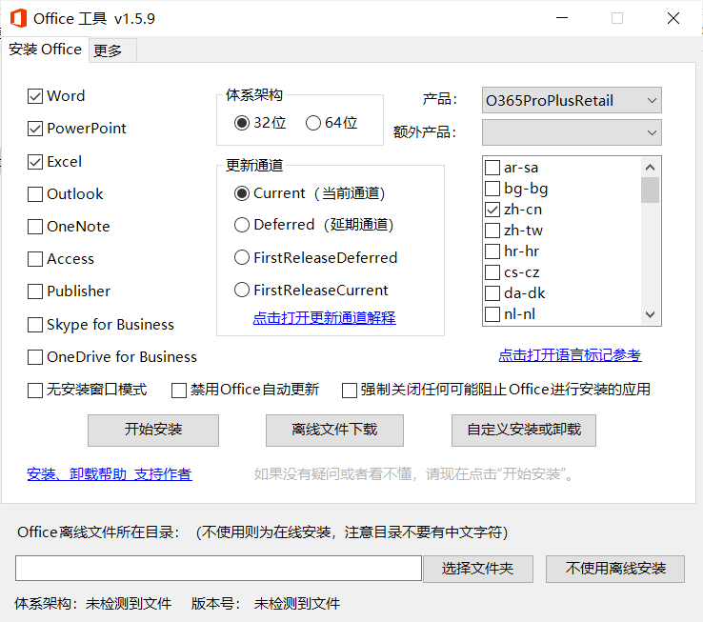
Task: Open the 产品 dropdown O365ProPlusRetail
Action: [571, 100]
